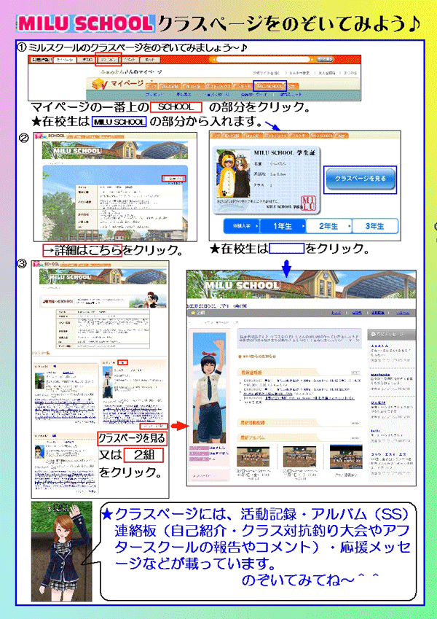Click the 体験入学 tab
This screenshot has width=437, height=619.
point(231,226)
